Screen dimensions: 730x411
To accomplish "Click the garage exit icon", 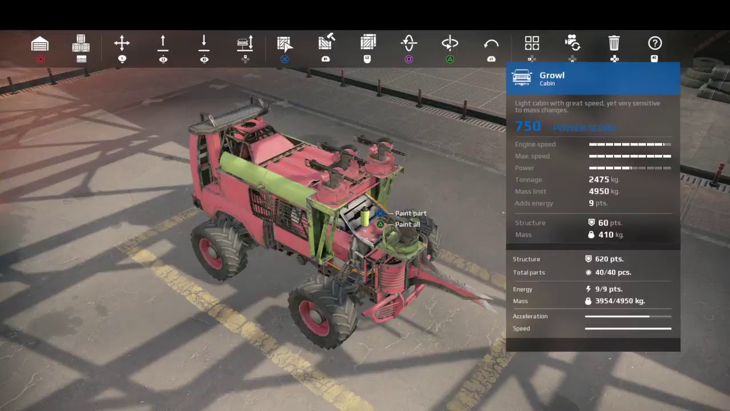I will pyautogui.click(x=40, y=43).
